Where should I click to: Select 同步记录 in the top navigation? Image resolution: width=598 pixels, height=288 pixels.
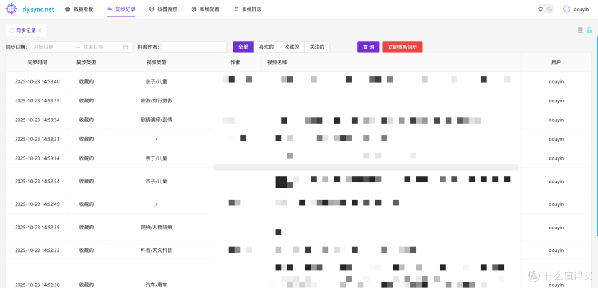(x=121, y=9)
